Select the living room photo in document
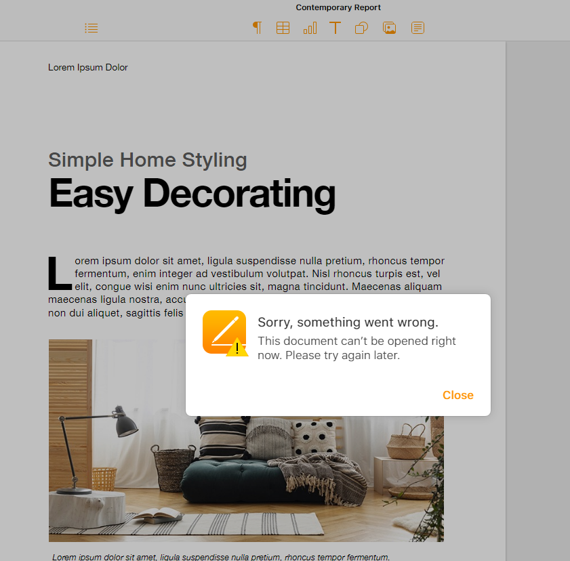 click(x=246, y=440)
